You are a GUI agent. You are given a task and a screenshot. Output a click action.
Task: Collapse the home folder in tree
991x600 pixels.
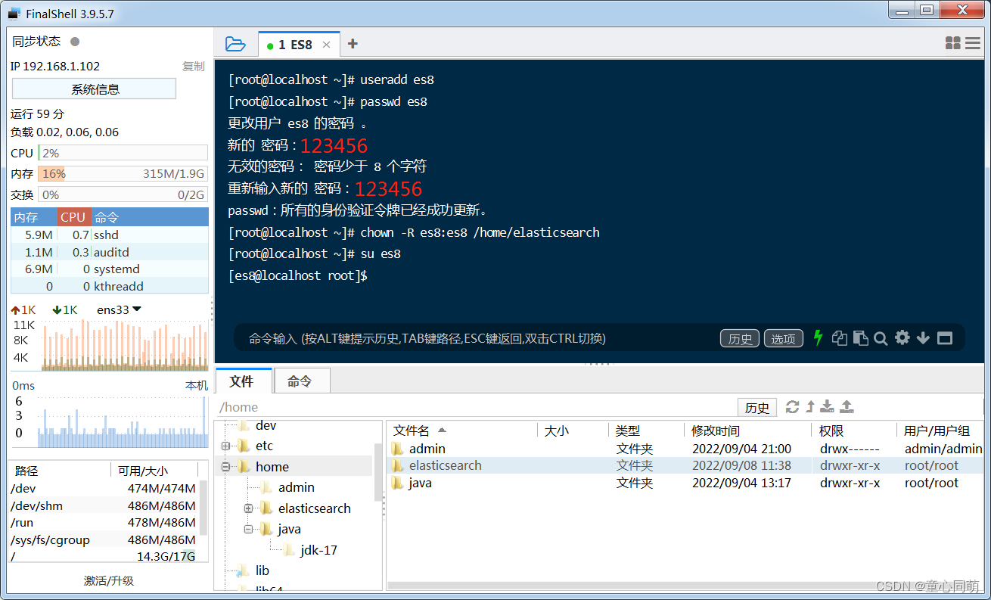point(225,467)
